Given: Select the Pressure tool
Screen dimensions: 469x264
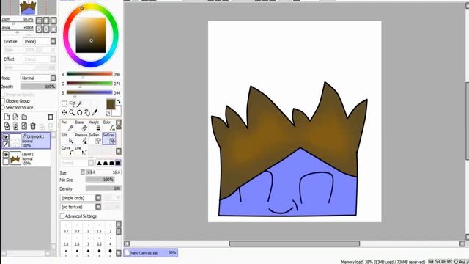Looking at the screenshot, I should [81, 139].
